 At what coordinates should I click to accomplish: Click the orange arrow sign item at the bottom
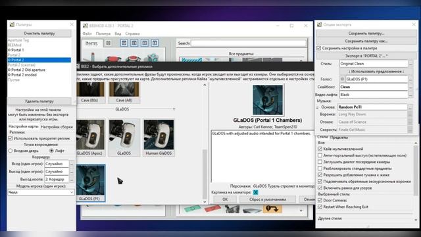pos(272,208)
